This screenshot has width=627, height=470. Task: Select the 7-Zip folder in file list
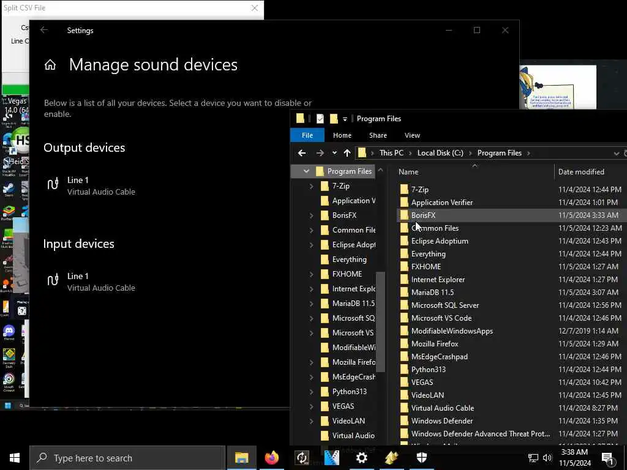[420, 190]
